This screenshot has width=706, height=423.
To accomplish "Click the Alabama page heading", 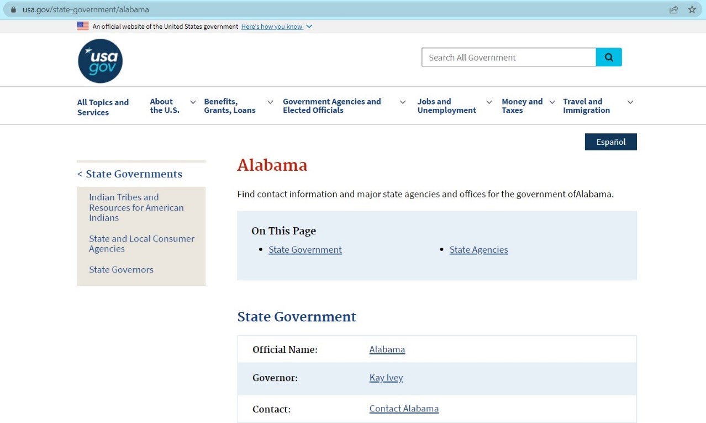I will 272,165.
